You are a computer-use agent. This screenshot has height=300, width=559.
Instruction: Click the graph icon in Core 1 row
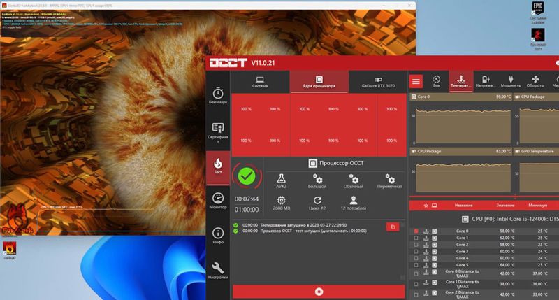tap(426, 238)
